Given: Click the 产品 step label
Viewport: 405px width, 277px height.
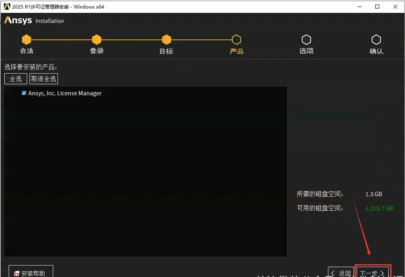Looking at the screenshot, I should click(237, 51).
